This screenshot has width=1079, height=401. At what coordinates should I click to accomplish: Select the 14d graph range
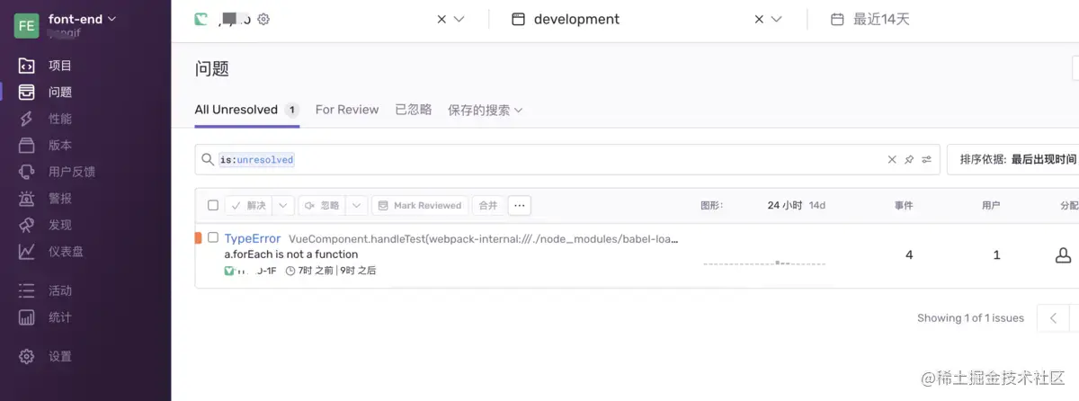(817, 205)
